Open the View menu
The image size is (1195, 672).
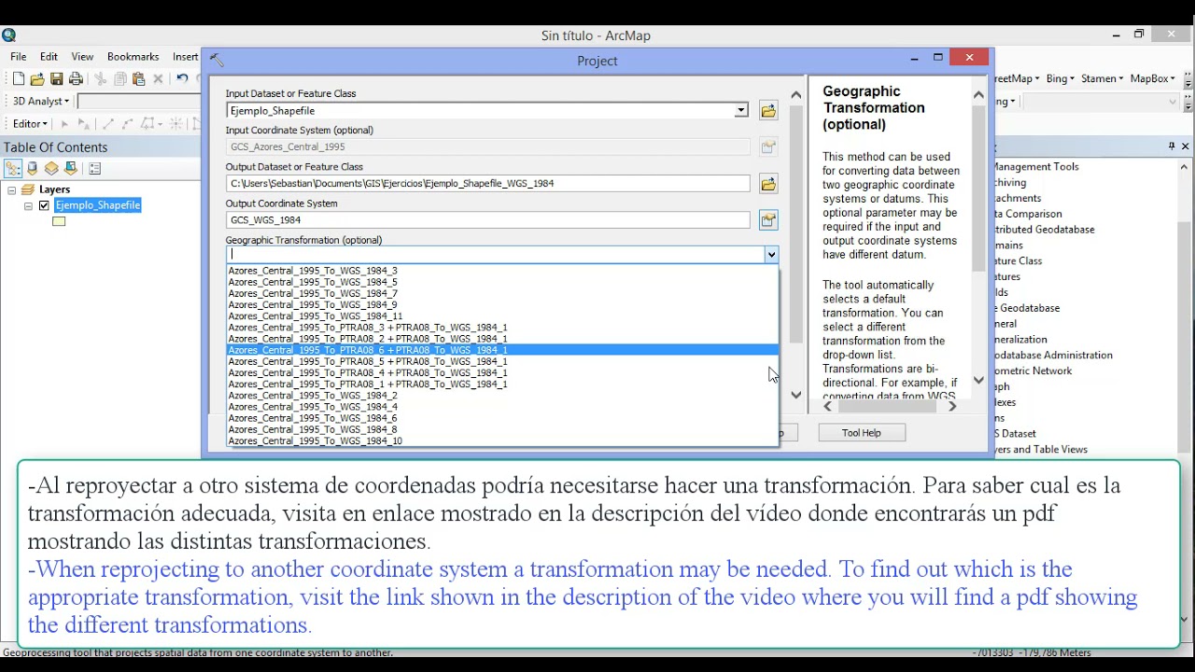tap(82, 57)
